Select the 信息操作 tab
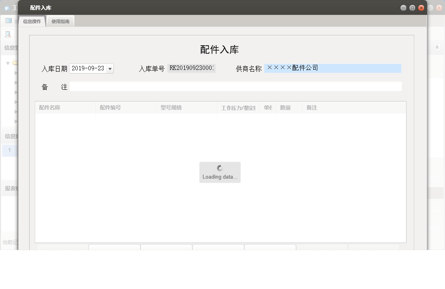This screenshot has height=289, width=445. coord(32,21)
